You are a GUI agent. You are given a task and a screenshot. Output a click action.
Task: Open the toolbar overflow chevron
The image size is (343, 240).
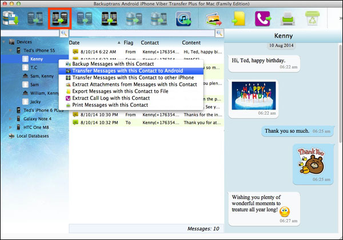click(x=341, y=18)
